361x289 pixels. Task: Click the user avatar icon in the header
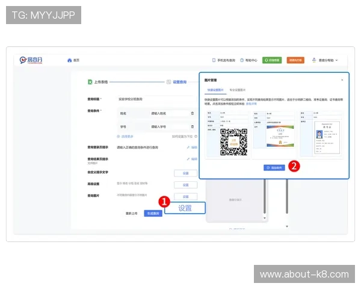point(314,60)
